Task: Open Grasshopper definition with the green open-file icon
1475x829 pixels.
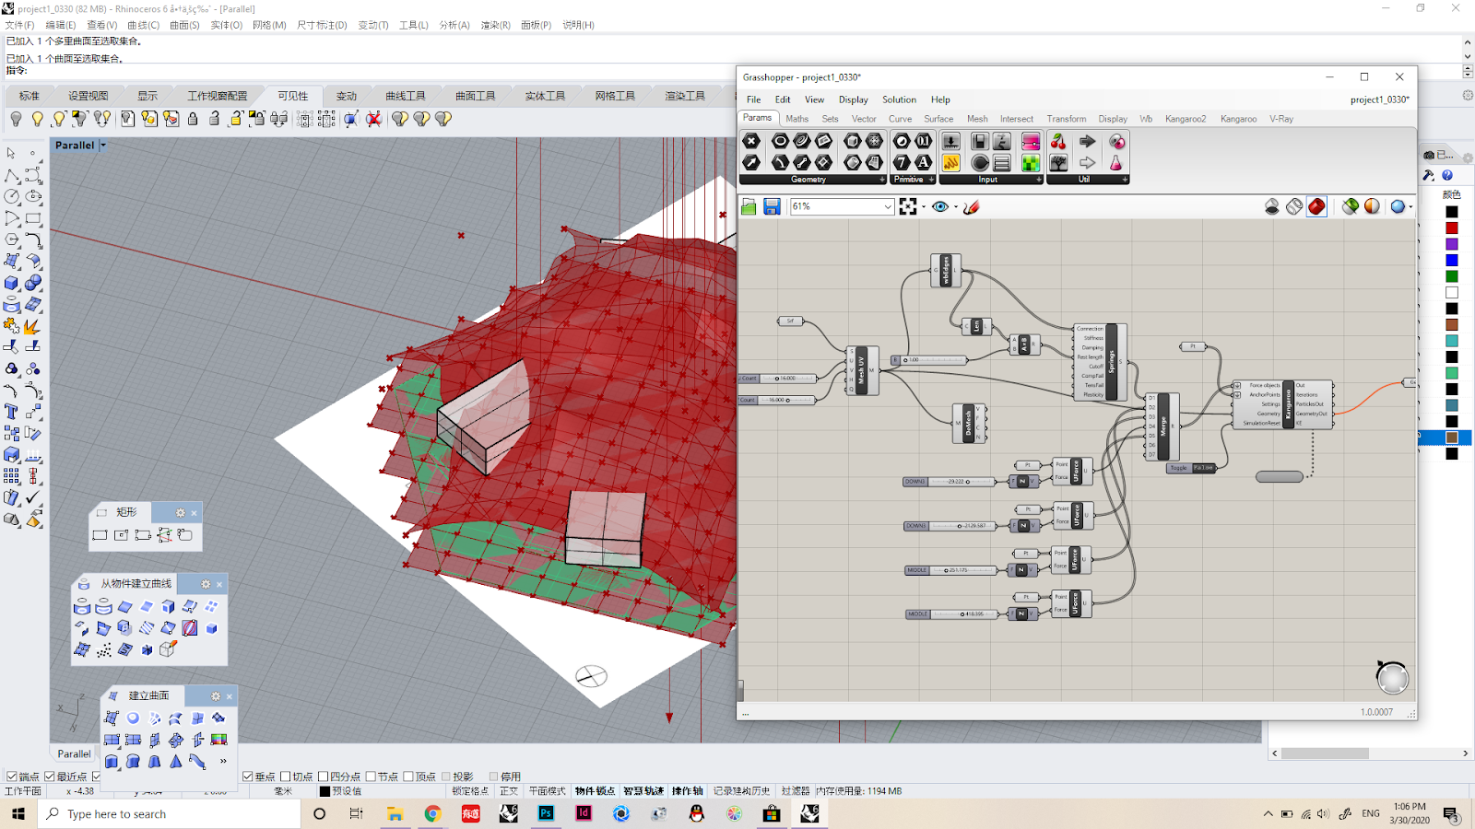Action: tap(749, 205)
